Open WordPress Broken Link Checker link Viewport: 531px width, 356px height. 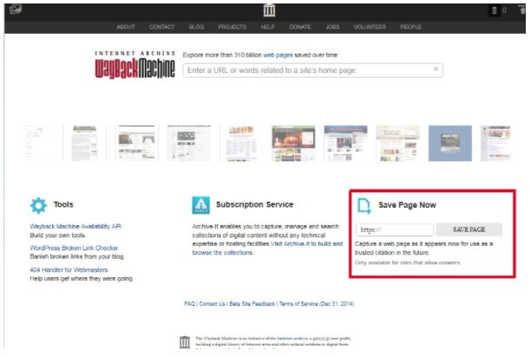coord(74,248)
